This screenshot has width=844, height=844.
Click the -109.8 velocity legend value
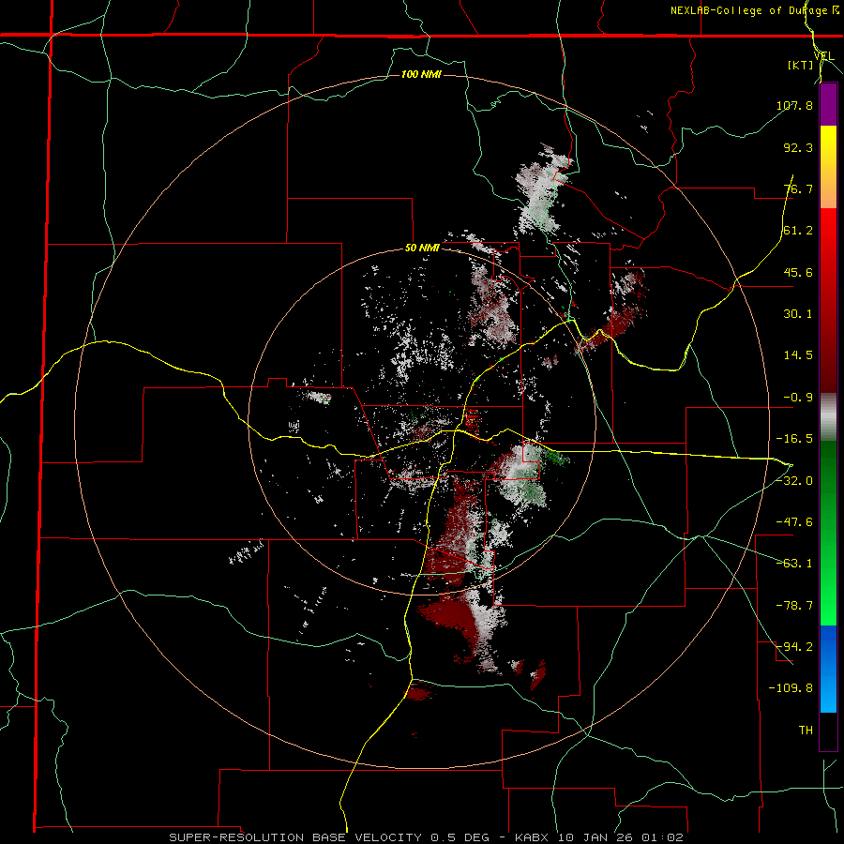click(791, 688)
